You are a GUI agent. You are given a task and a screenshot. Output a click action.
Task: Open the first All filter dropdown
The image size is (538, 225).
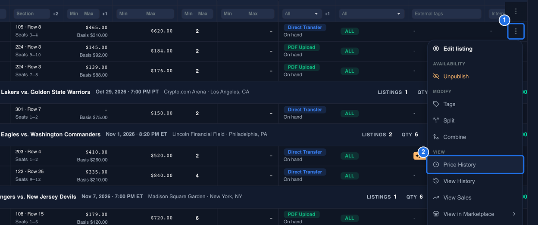coord(301,14)
